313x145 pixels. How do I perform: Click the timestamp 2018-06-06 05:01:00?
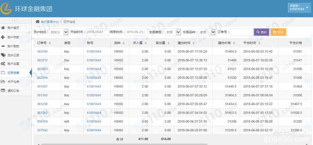(x=192, y=130)
